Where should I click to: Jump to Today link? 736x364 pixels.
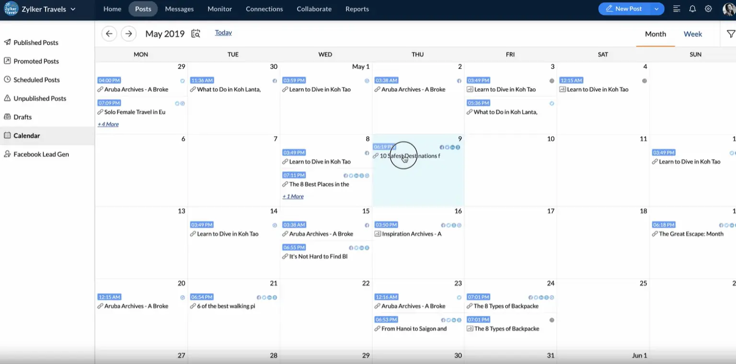coord(223,33)
